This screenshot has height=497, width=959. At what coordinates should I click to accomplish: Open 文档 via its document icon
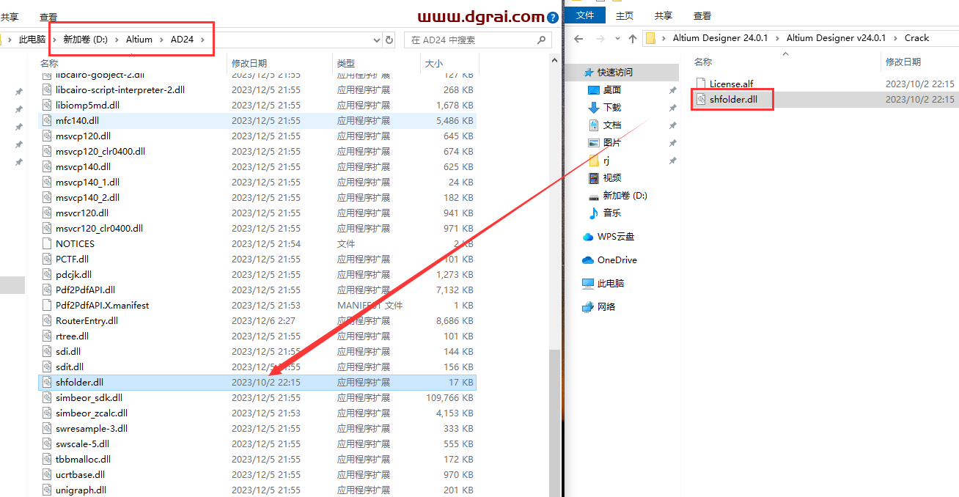point(594,125)
